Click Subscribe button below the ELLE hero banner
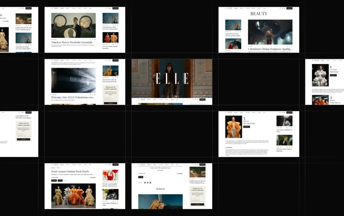 coord(202,100)
